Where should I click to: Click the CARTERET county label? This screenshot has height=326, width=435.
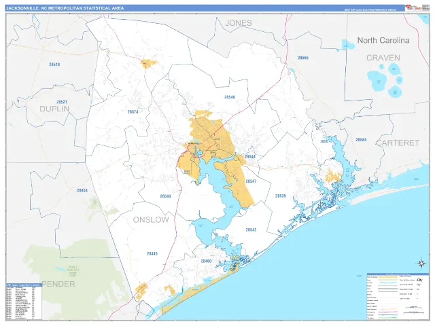pyautogui.click(x=398, y=143)
